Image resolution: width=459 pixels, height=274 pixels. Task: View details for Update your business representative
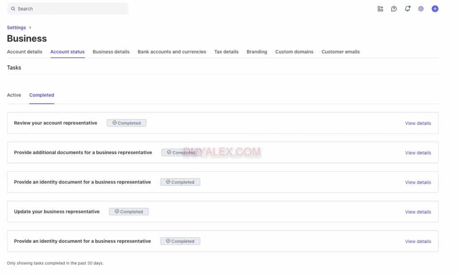point(418,212)
